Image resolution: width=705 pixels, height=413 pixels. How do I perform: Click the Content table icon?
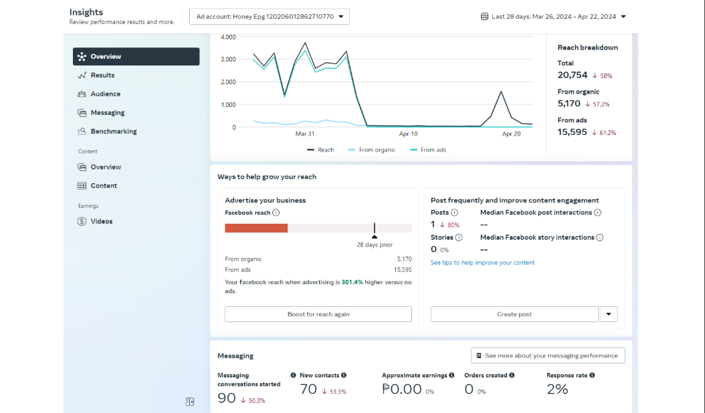pos(82,186)
